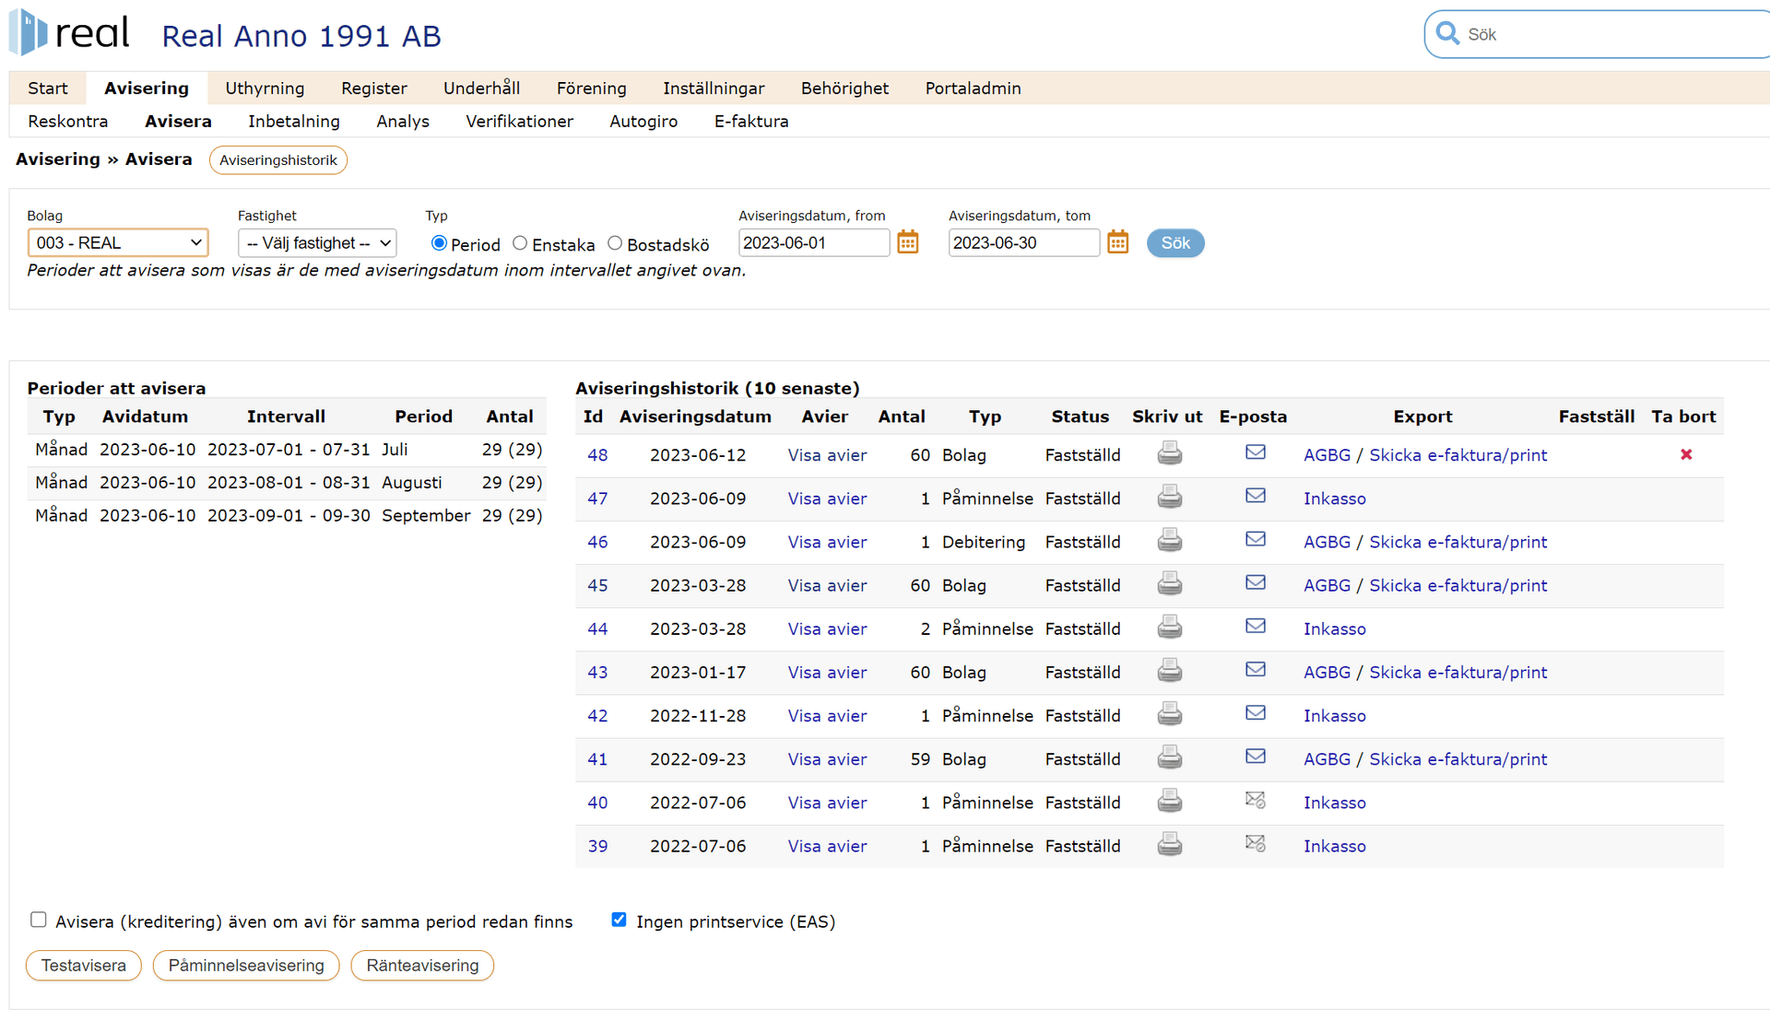Delete avisering 48 with red X
Screen dimensions: 1770x1021
tap(1686, 454)
